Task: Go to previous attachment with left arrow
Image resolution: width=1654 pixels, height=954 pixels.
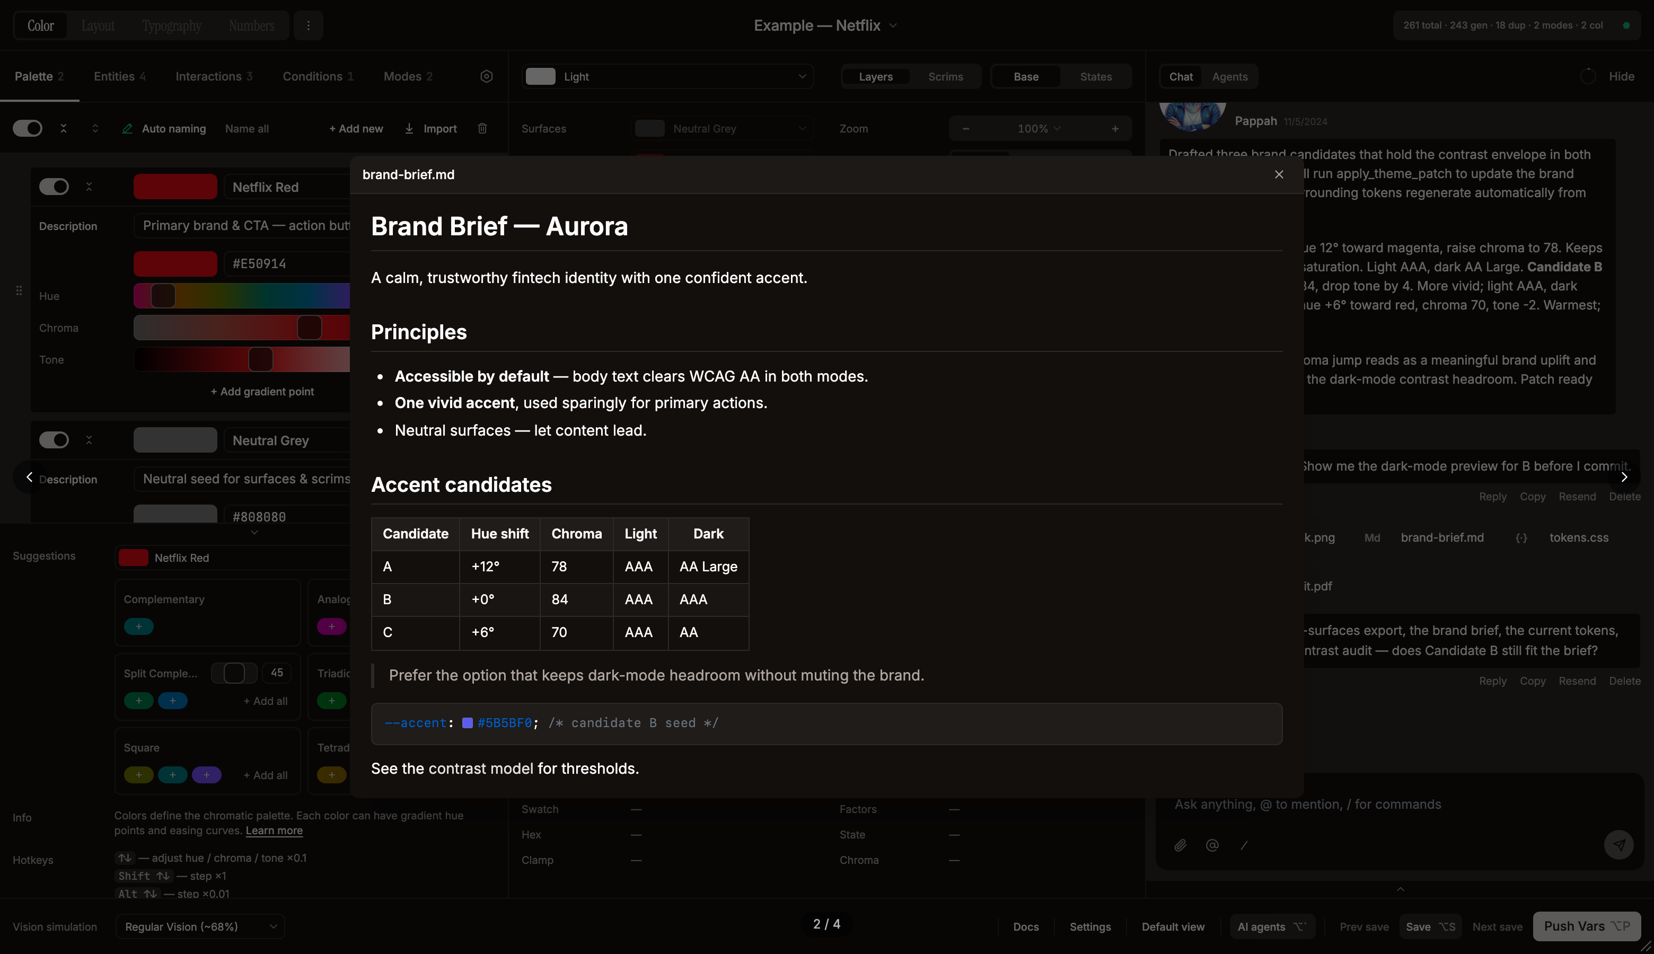Action: [x=29, y=477]
